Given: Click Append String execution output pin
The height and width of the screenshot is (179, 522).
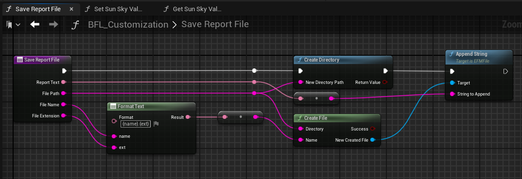Looking at the screenshot, I should [505, 71].
